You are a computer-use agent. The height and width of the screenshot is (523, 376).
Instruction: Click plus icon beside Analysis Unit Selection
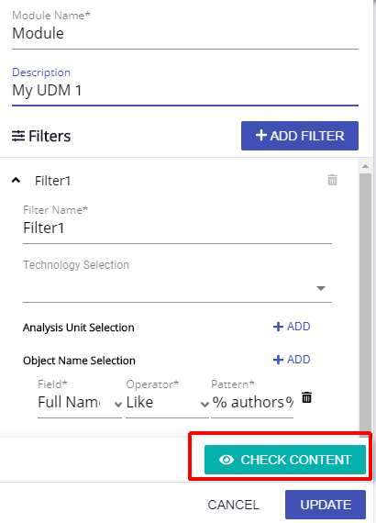278,327
